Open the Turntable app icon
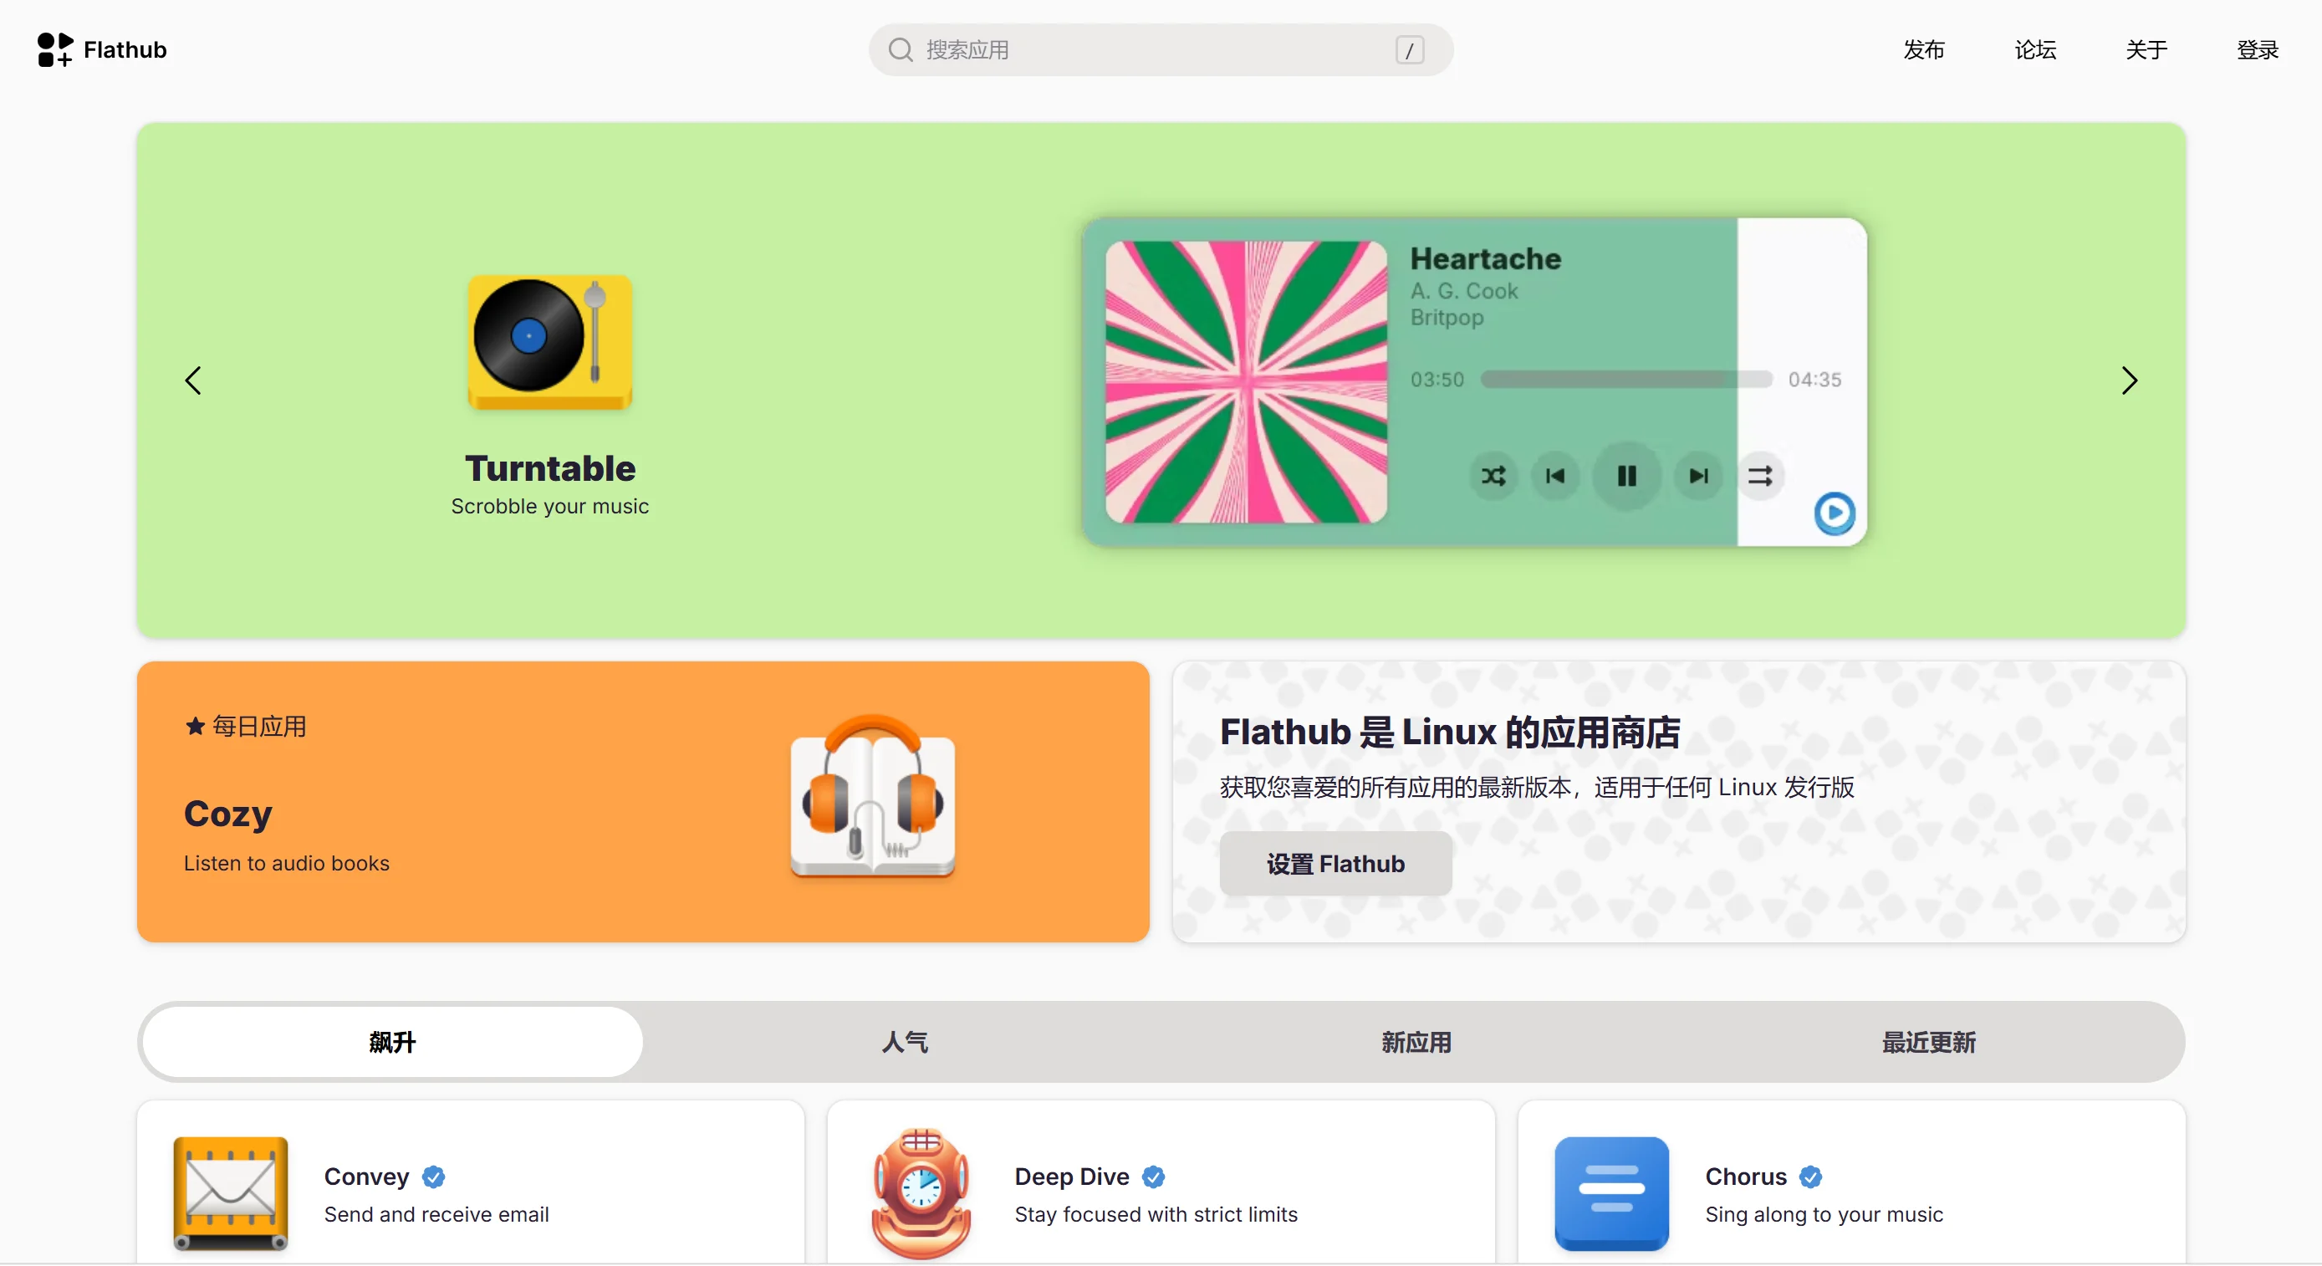2322x1266 pixels. tap(550, 342)
